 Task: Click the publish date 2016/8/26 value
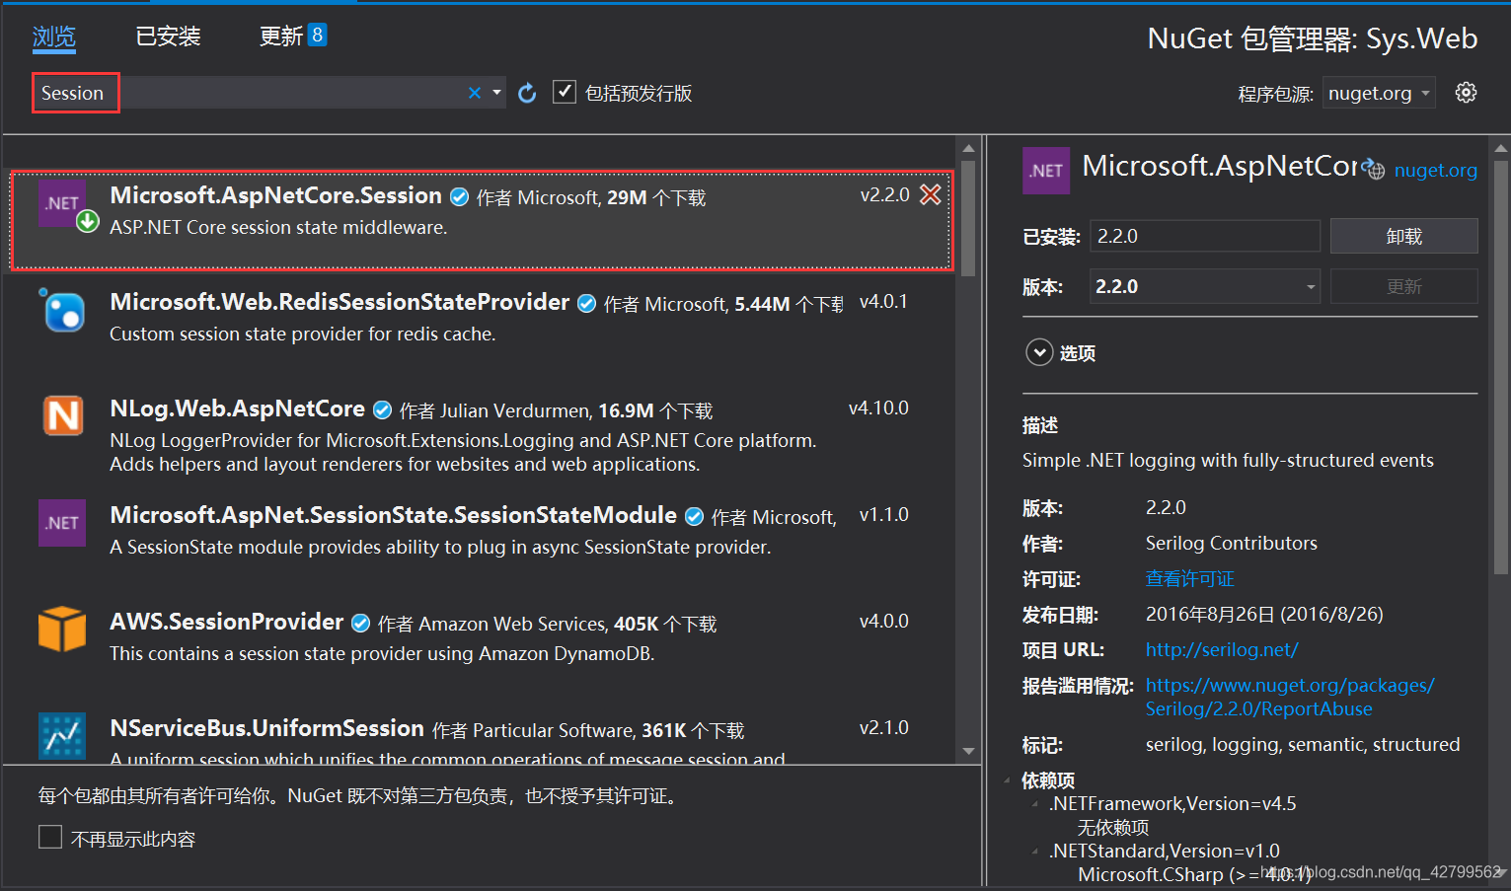[x=1264, y=615]
